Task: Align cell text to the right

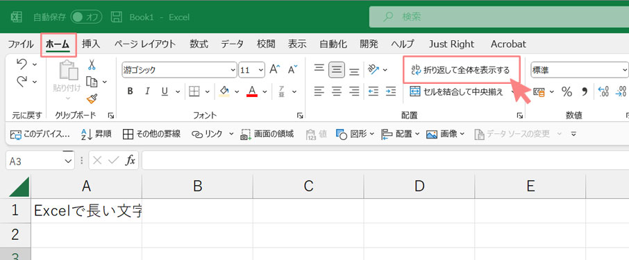Action: [354, 92]
